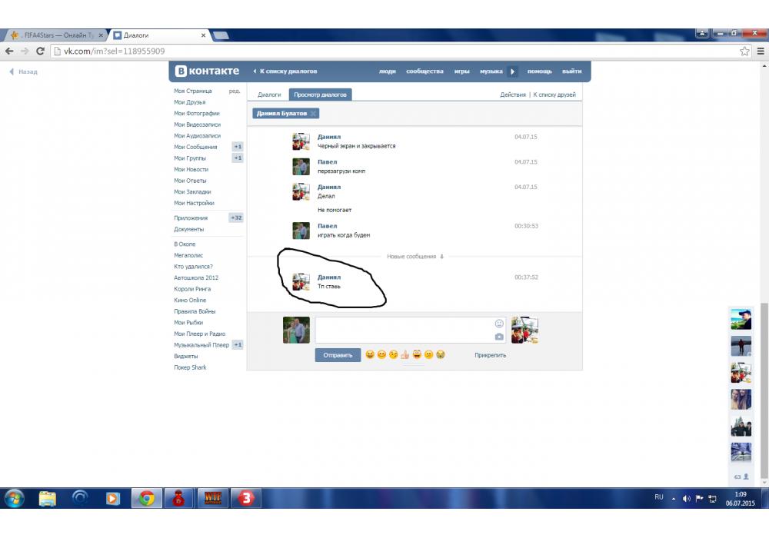Open Павел's avatar beside играть когда будем

pyautogui.click(x=301, y=231)
